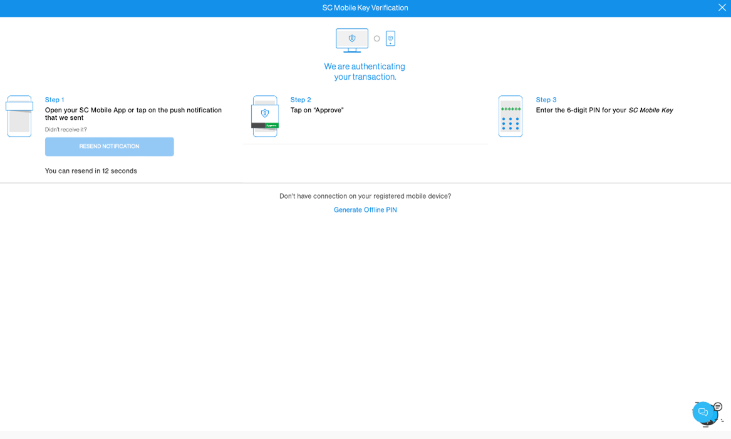Click the Step 3 PIN keypad phone illustration

click(511, 116)
